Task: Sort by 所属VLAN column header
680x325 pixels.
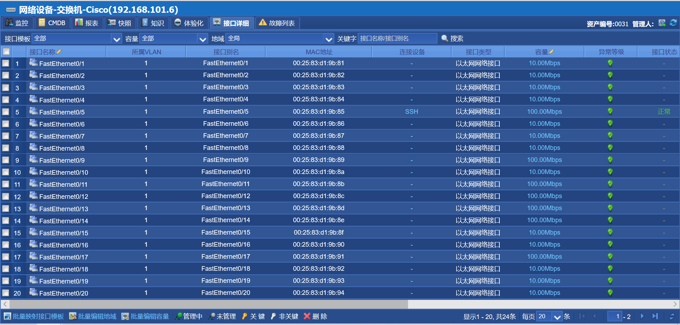Action: (146, 52)
